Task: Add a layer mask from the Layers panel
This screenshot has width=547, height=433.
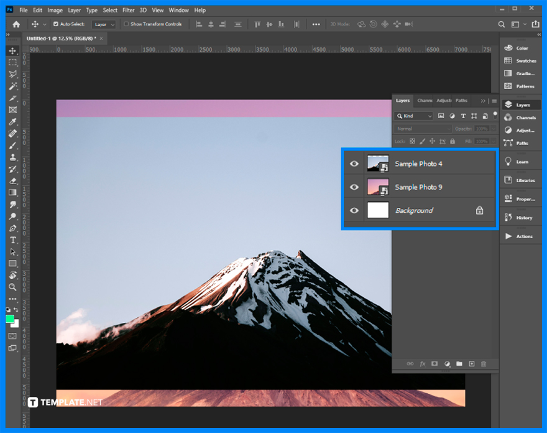Action: (434, 364)
